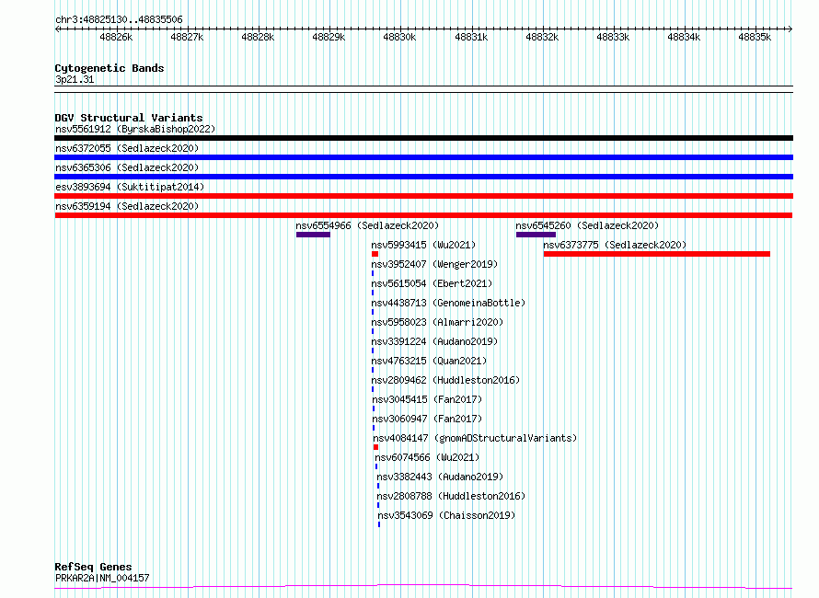Open variant nsv3045415 (Fan2017)
The width and height of the screenshot is (819, 598).
click(x=427, y=399)
